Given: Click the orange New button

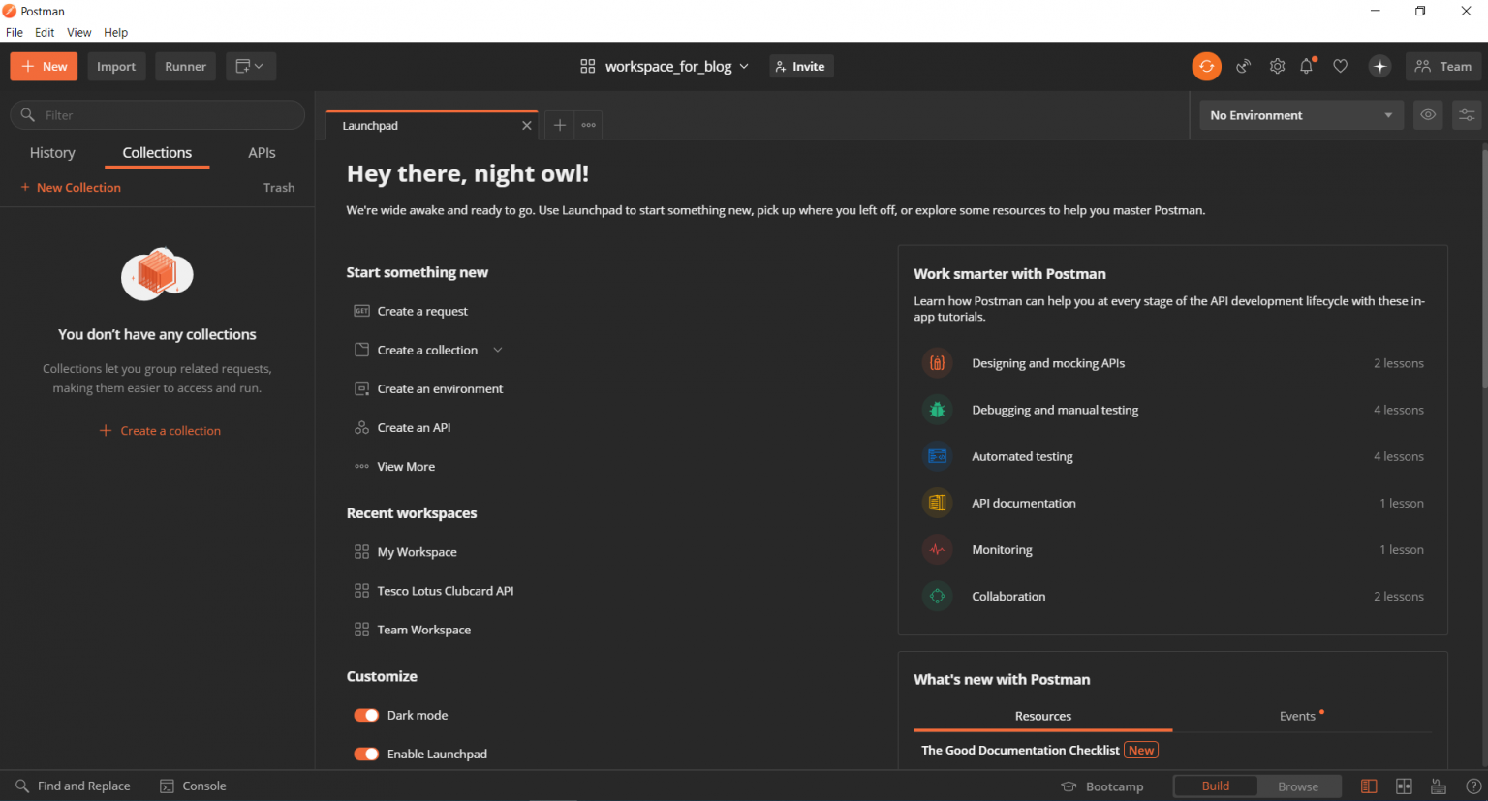Looking at the screenshot, I should pyautogui.click(x=44, y=66).
